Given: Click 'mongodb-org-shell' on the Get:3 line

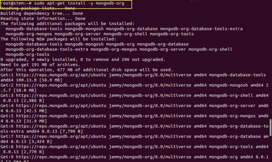Looking at the screenshot, I should pyautogui.click(x=231, y=95).
